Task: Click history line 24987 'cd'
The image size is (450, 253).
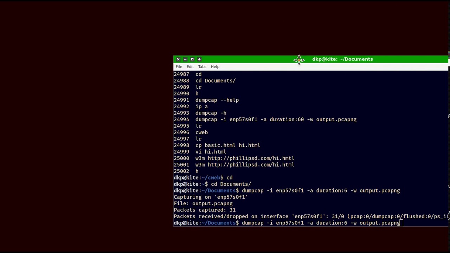Action: click(188, 74)
